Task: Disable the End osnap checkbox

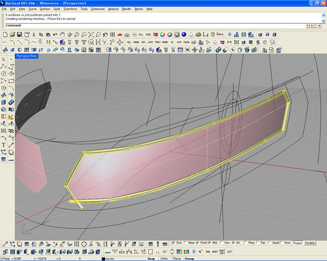Action: pos(174,243)
